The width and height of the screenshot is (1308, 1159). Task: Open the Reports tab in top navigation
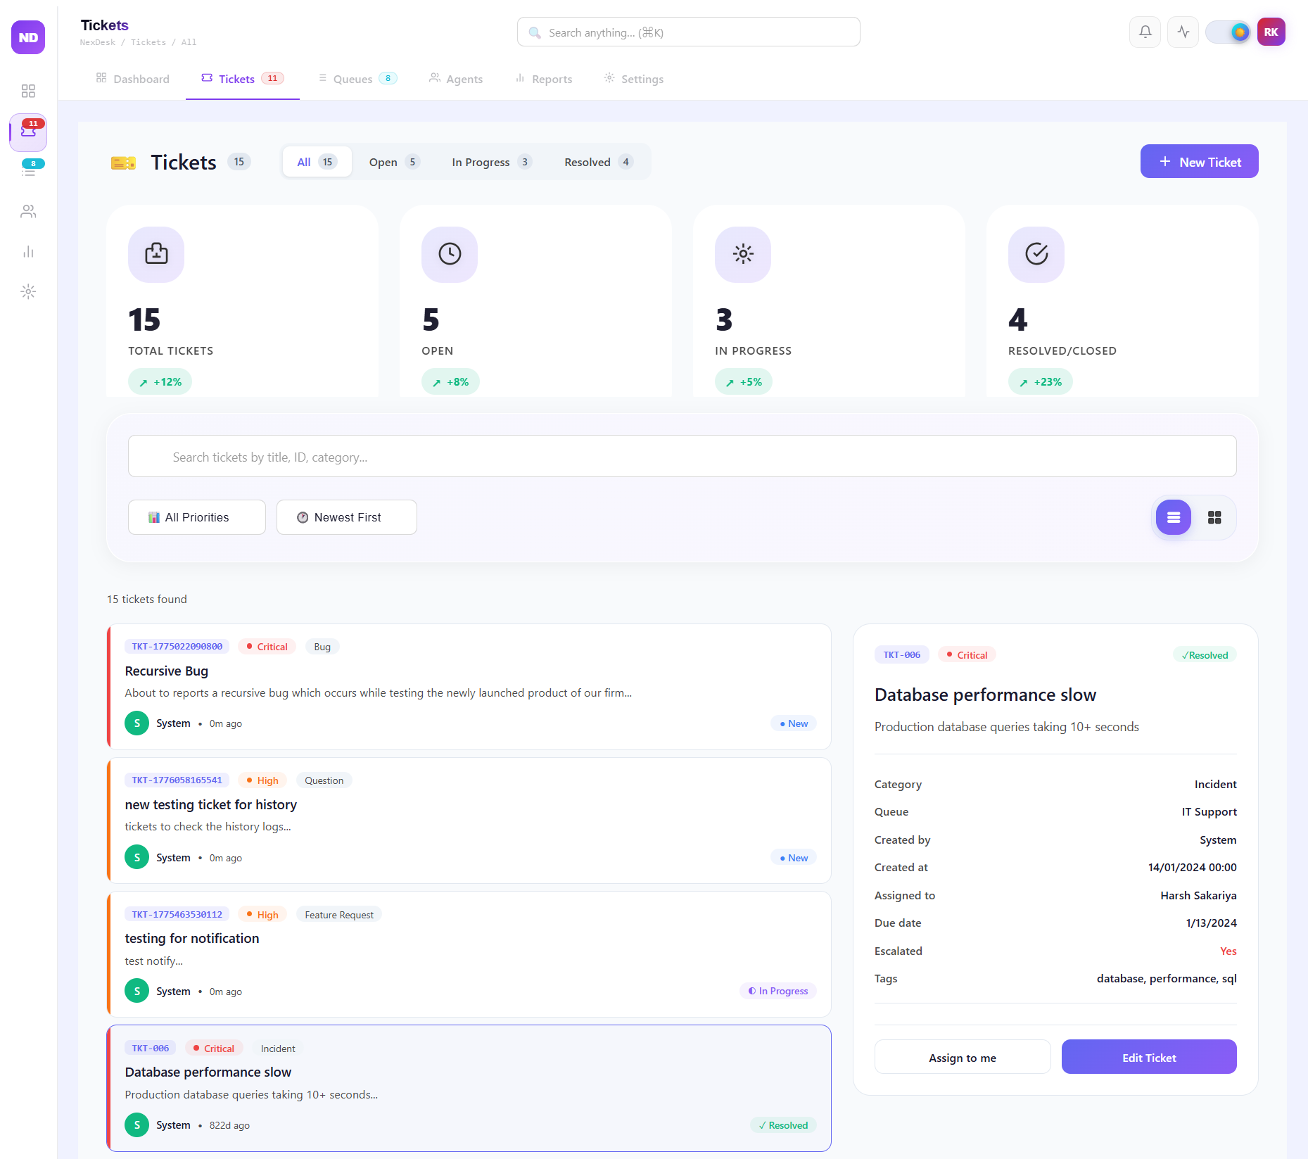click(543, 79)
